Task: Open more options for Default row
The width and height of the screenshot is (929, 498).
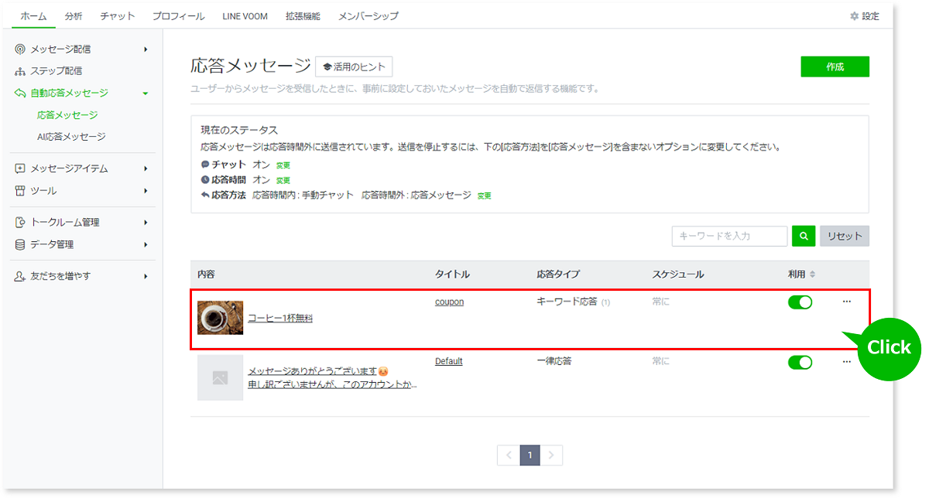Action: pos(846,362)
